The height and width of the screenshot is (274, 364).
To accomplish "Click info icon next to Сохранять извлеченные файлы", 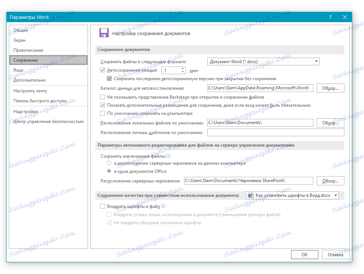I will tap(169, 156).
